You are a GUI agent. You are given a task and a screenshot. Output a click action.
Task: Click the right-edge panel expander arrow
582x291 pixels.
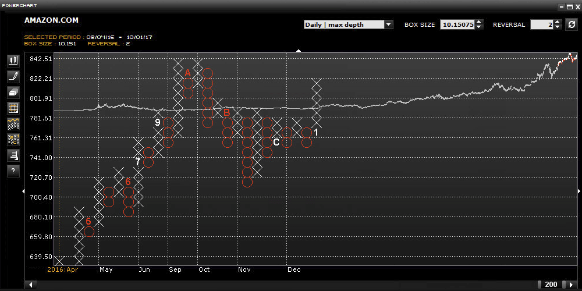click(x=580, y=191)
